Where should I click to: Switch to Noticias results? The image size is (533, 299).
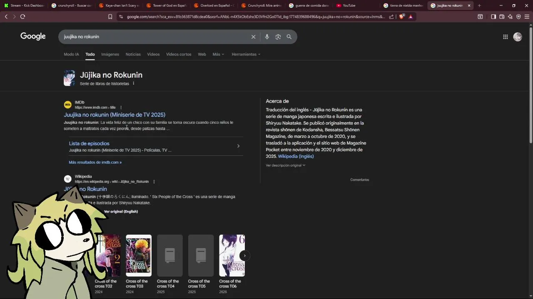[133, 54]
